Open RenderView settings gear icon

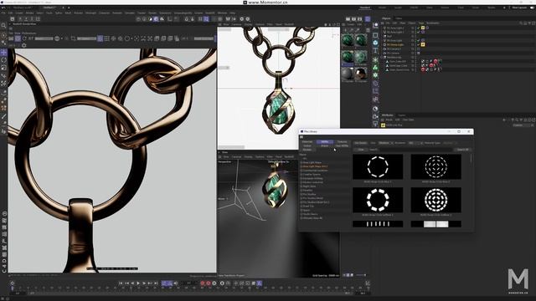24,45
